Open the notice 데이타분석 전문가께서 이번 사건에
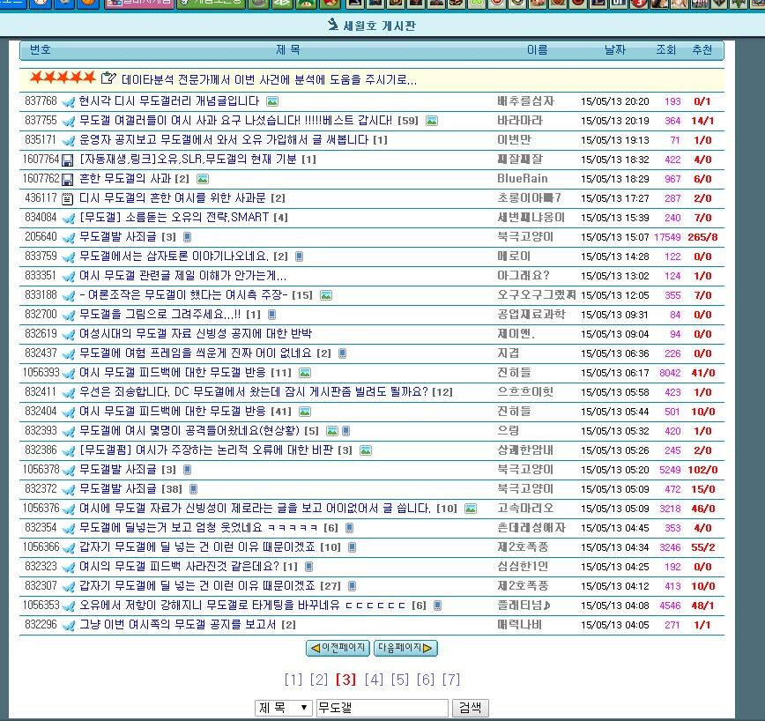Viewport: 765px width, 721px height. click(x=269, y=79)
